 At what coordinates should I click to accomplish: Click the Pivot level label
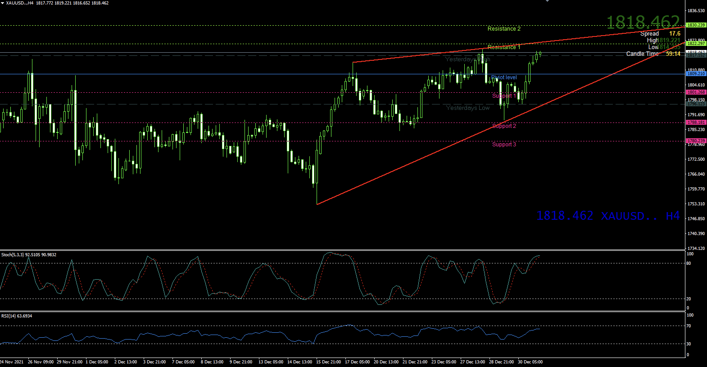click(x=504, y=77)
